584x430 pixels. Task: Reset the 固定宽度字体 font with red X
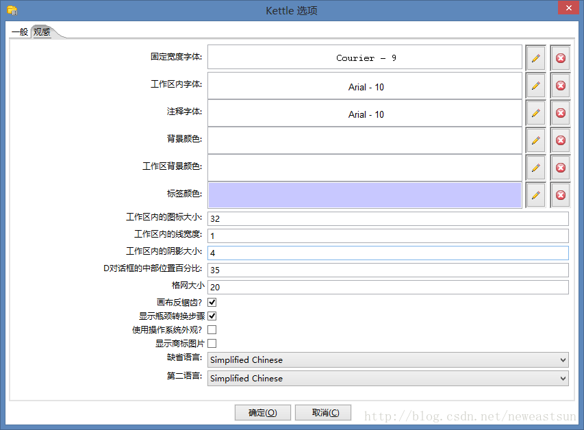[x=561, y=58]
